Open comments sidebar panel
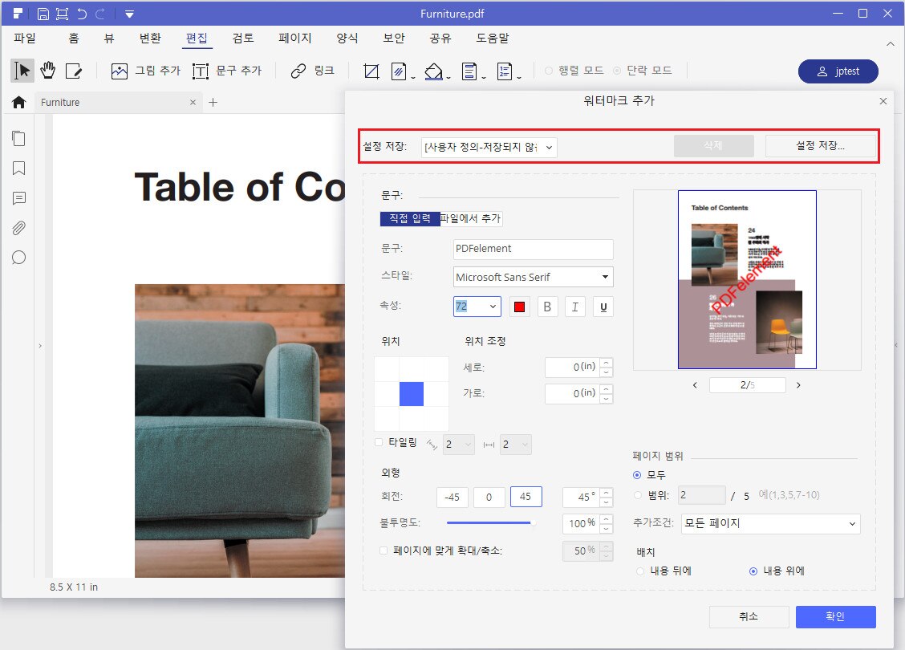905x650 pixels. 18,198
